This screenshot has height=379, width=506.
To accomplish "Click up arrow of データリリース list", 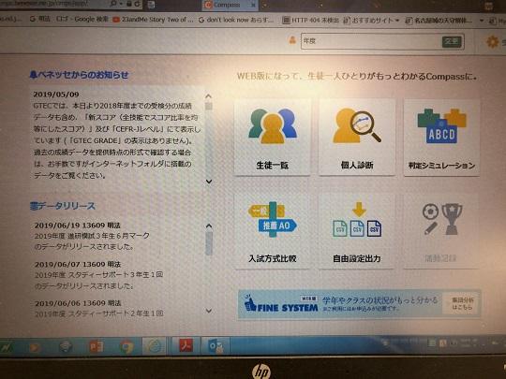I will (209, 226).
